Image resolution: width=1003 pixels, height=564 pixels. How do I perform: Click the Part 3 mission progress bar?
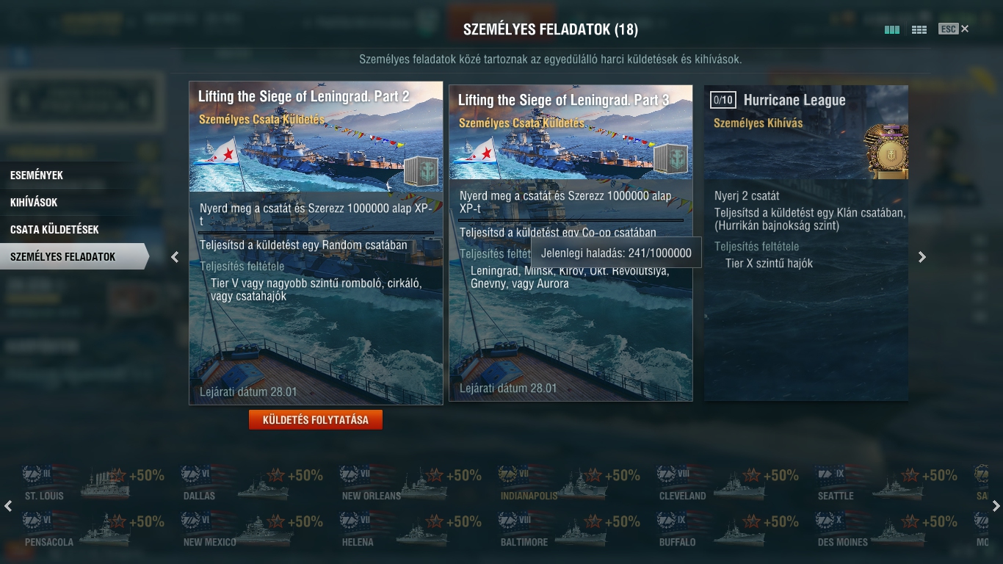click(x=571, y=220)
